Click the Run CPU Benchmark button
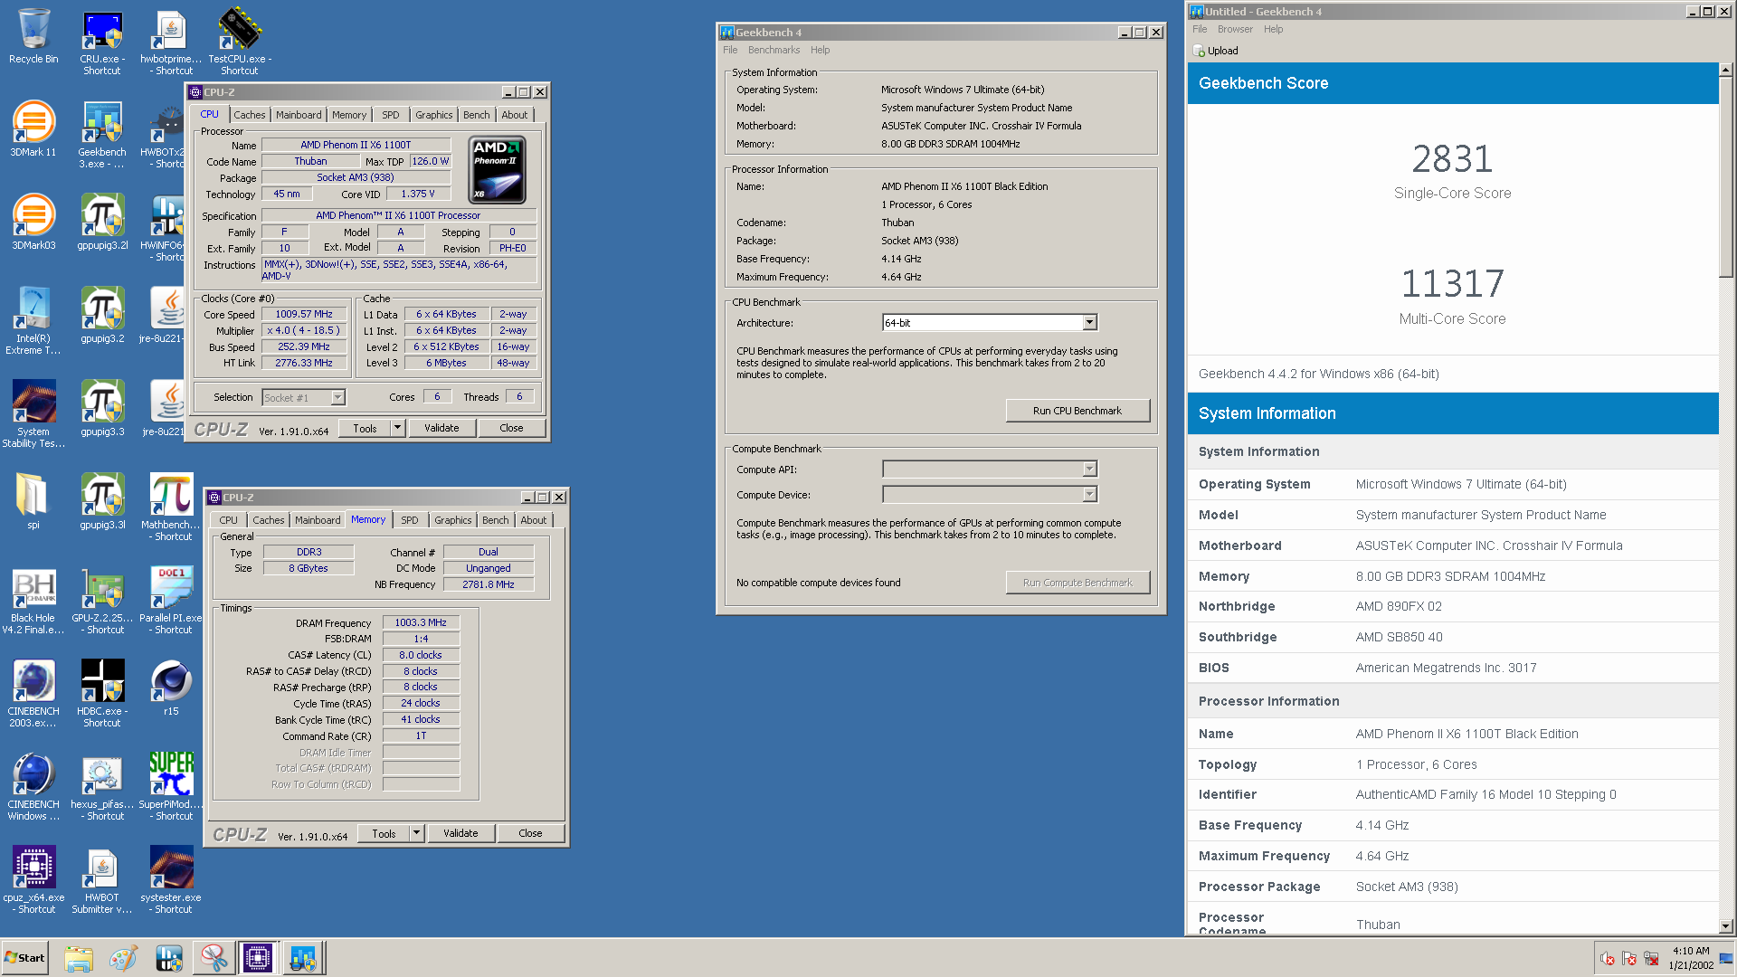Image resolution: width=1737 pixels, height=977 pixels. (1077, 411)
